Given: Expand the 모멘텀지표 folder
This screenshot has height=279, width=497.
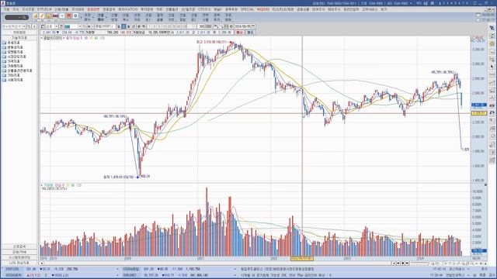Looking at the screenshot, I should pyautogui.click(x=12, y=52).
